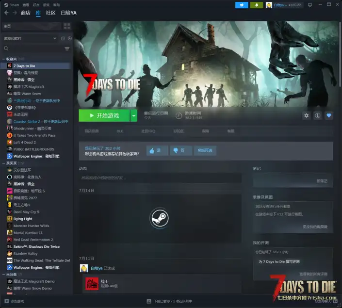Screen dimensions: 342x308
Task: Switch to the 社区 (Community) tab
Action: (50, 13)
